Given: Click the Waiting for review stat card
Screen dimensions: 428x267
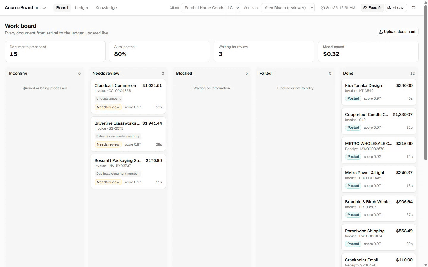Looking at the screenshot, I should coord(264,51).
